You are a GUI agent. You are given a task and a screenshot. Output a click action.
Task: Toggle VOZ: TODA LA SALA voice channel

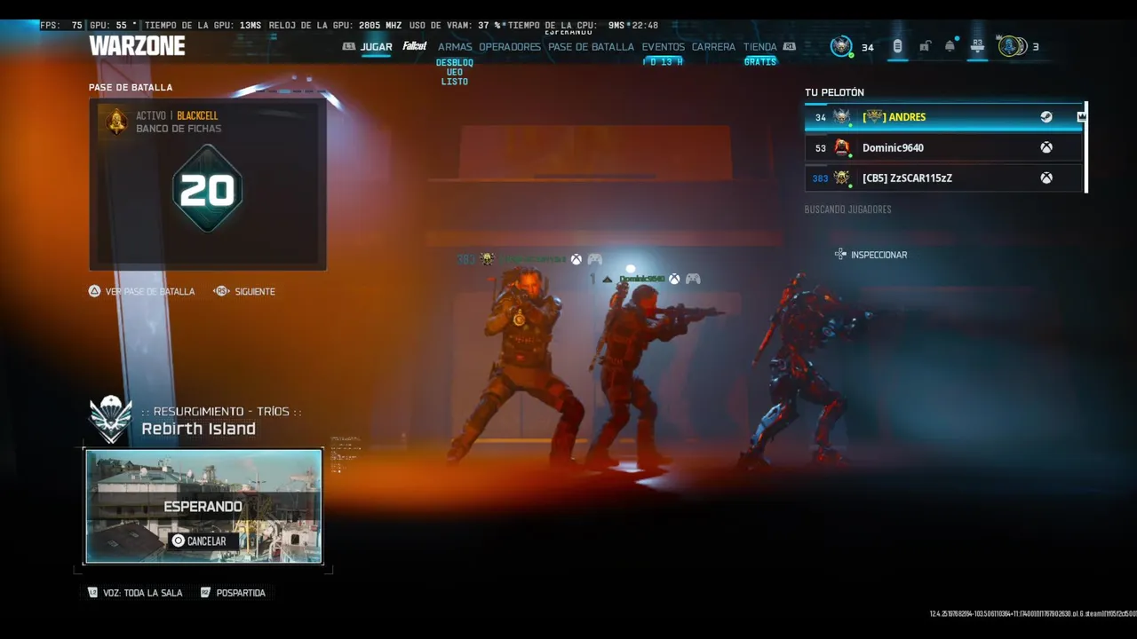[x=142, y=593]
